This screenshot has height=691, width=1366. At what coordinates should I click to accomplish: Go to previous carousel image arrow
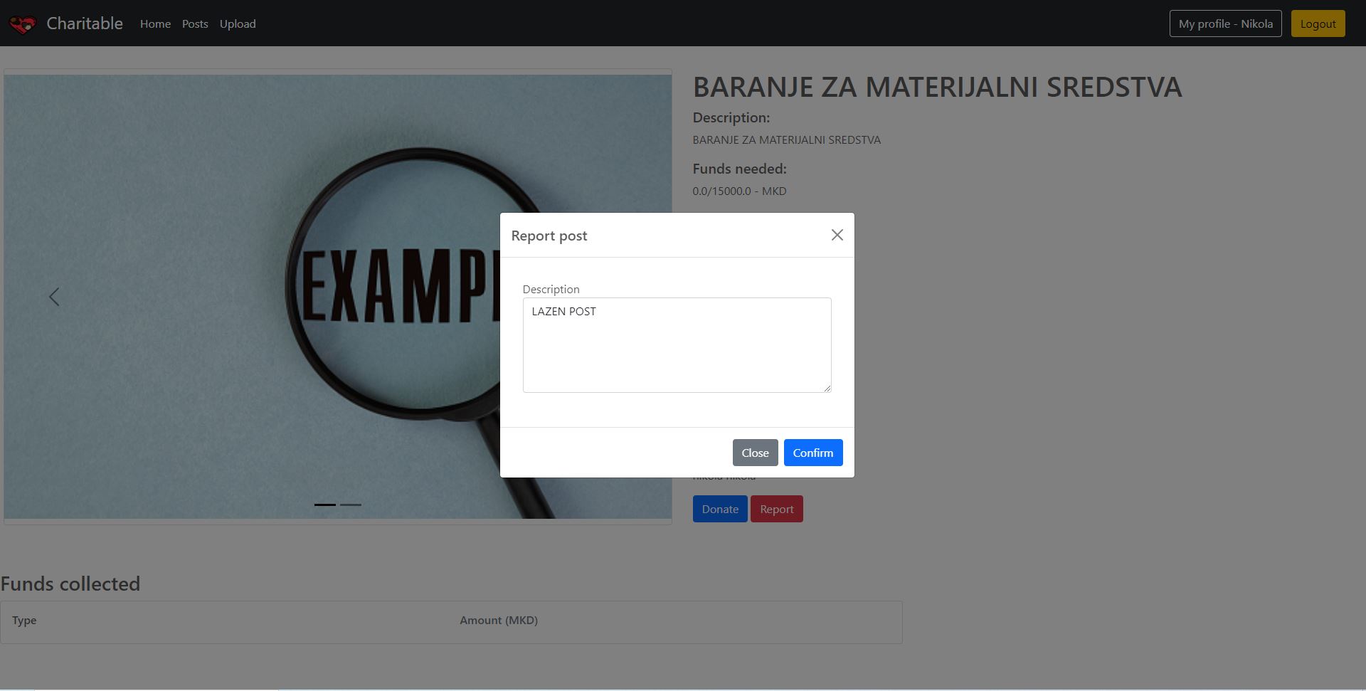point(54,297)
